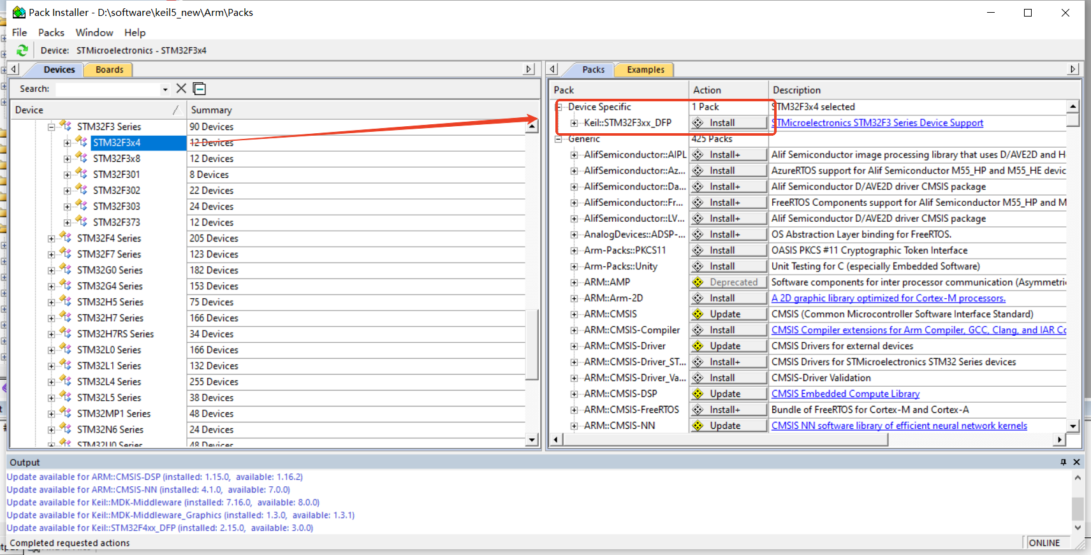Open the Packs menu
This screenshot has width=1091, height=555.
click(51, 32)
